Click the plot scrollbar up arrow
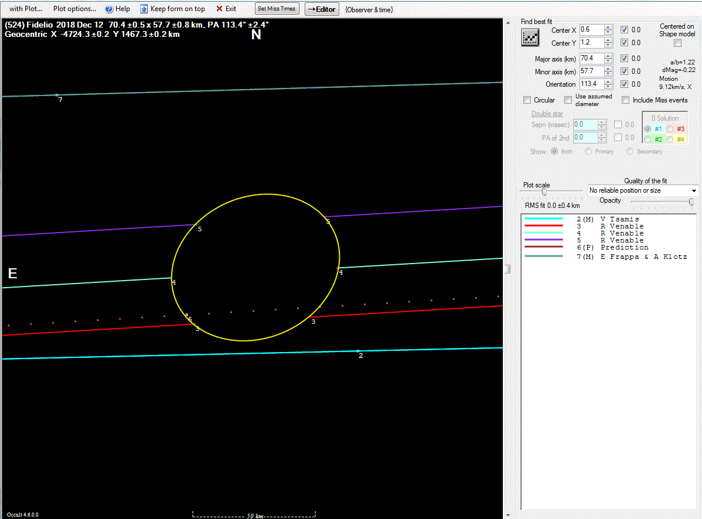Image resolution: width=702 pixels, height=519 pixels. pos(507,22)
